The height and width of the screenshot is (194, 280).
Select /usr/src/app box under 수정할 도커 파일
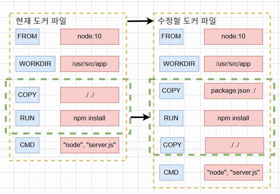[233, 64]
